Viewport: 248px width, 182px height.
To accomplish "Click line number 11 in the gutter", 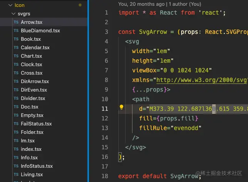I will (105, 109).
